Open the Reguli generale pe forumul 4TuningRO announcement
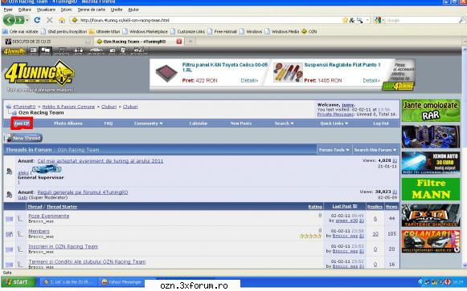 click(x=83, y=192)
